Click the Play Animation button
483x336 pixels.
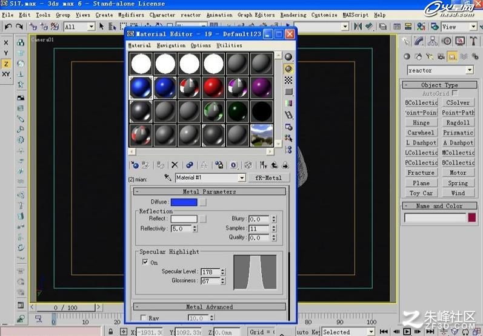(407, 332)
